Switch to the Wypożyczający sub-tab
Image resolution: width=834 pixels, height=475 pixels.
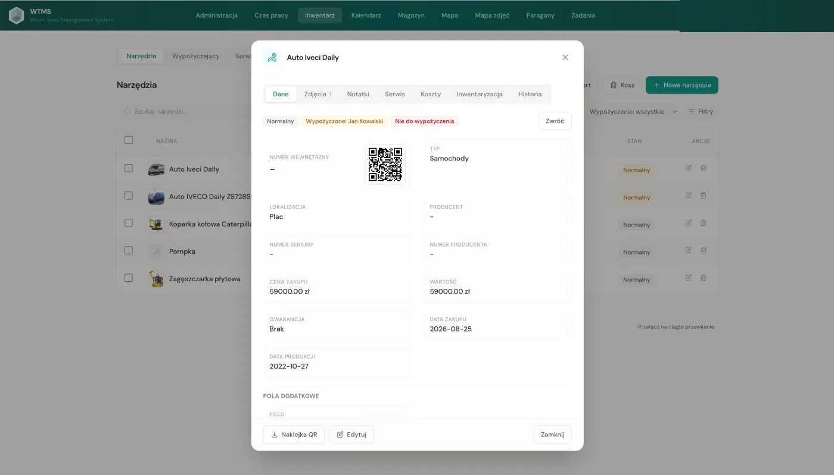[x=196, y=56]
